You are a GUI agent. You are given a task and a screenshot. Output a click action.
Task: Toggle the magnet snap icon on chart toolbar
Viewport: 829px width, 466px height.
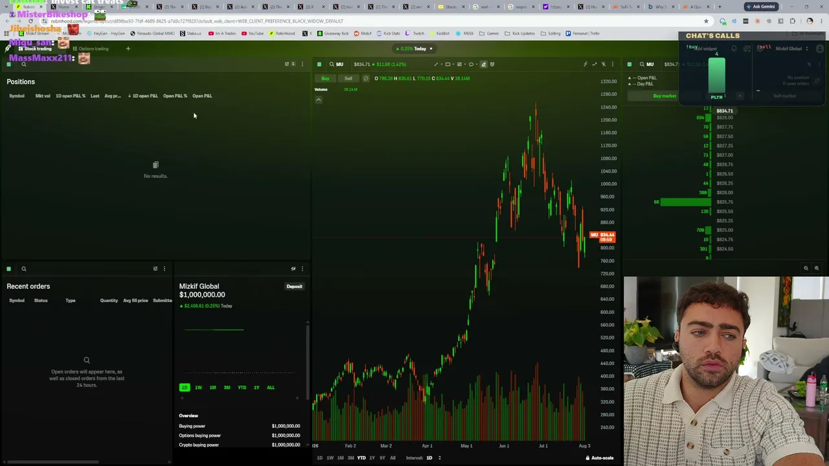tap(492, 64)
